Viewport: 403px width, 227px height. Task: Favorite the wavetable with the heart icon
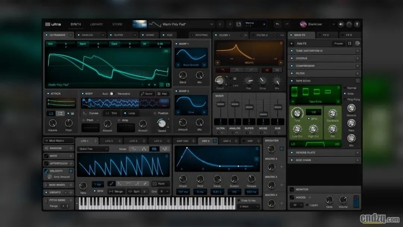click(x=162, y=85)
